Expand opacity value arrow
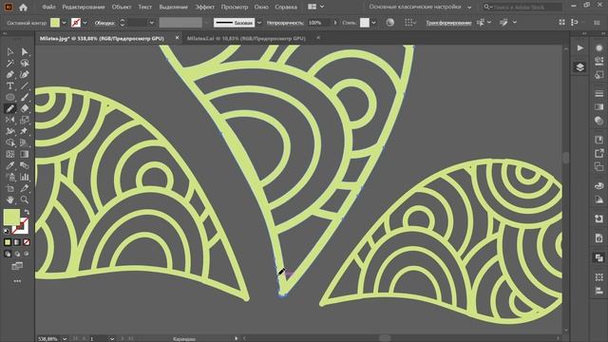Image resolution: width=608 pixels, height=342 pixels. click(335, 23)
